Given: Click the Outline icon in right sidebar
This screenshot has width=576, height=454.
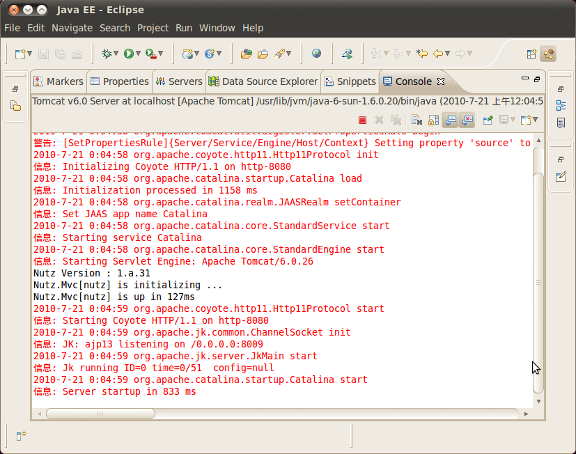Looking at the screenshot, I should click(561, 106).
